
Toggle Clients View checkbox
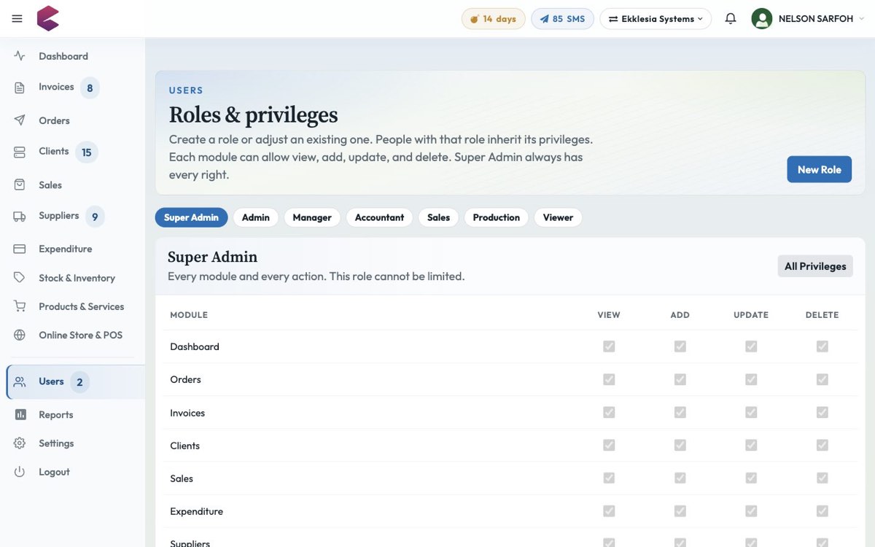click(x=609, y=445)
